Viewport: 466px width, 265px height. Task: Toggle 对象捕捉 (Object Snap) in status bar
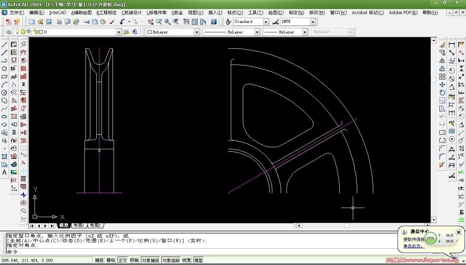click(150, 260)
